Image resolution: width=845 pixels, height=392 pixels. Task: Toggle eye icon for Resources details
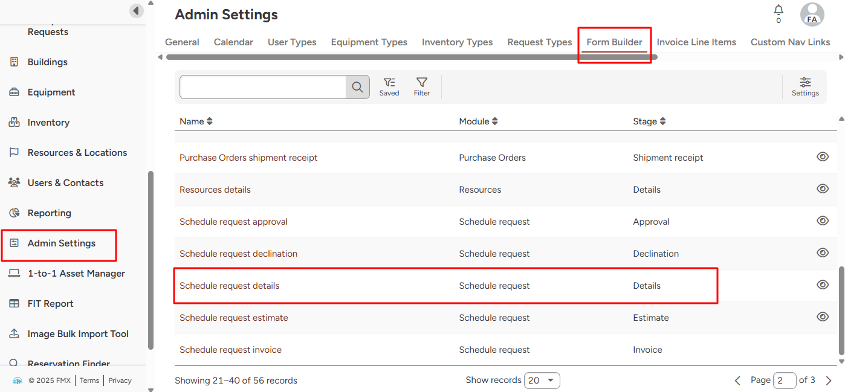(x=822, y=189)
